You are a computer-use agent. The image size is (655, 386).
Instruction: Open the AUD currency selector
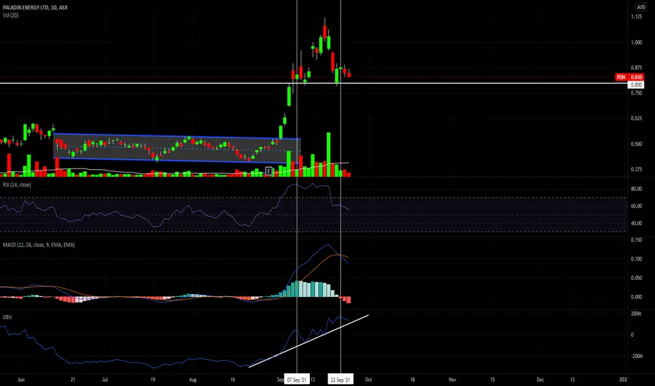[x=641, y=7]
